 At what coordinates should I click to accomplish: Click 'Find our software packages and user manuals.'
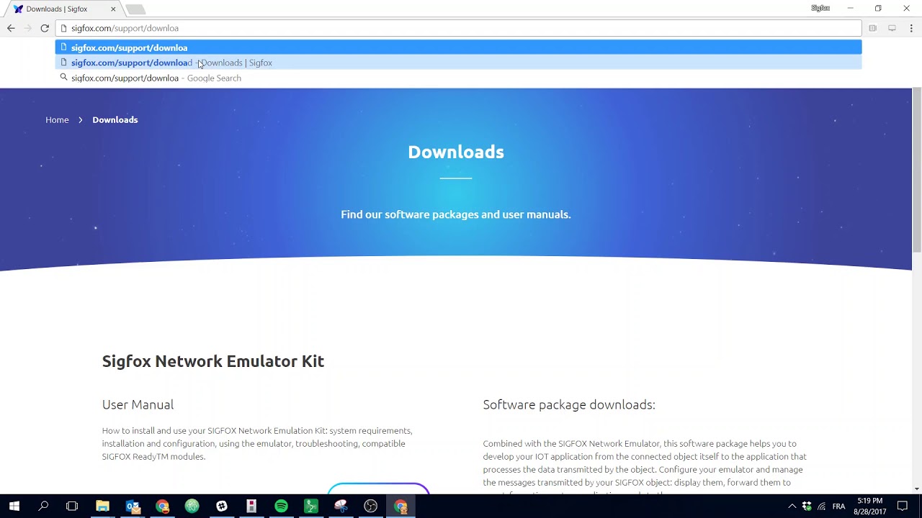[x=456, y=214]
